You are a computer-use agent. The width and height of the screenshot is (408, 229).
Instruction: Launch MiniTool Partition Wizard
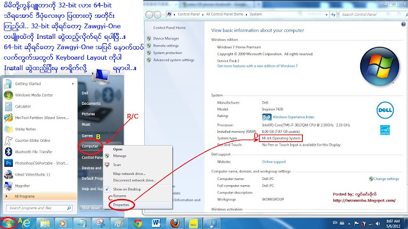click(x=40, y=118)
